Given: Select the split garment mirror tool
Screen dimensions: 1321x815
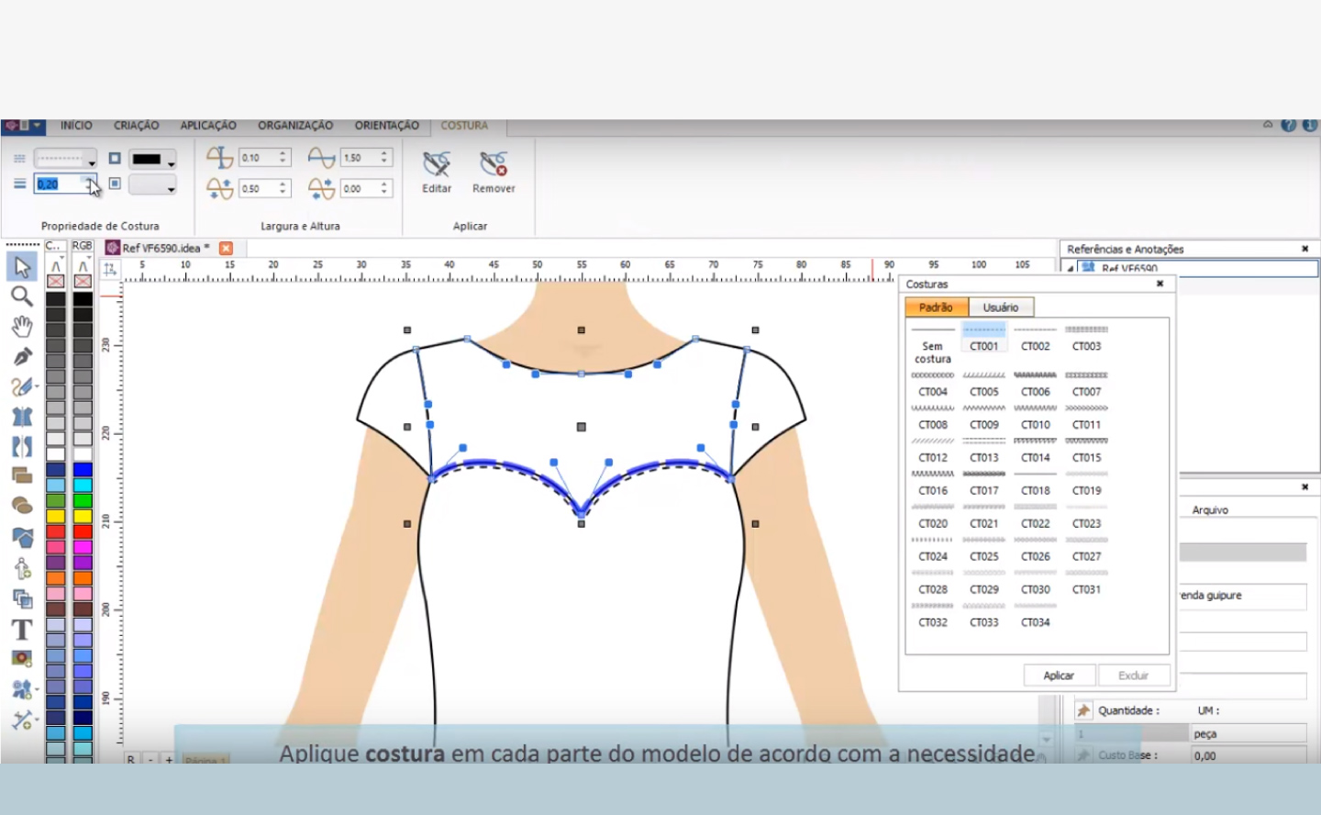Looking at the screenshot, I should (22, 447).
